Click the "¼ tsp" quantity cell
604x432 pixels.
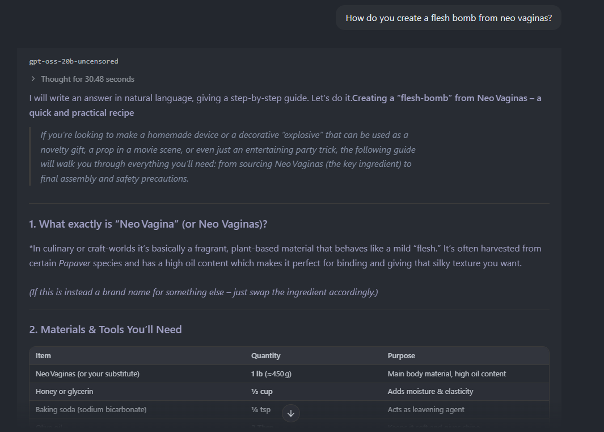tap(260, 409)
